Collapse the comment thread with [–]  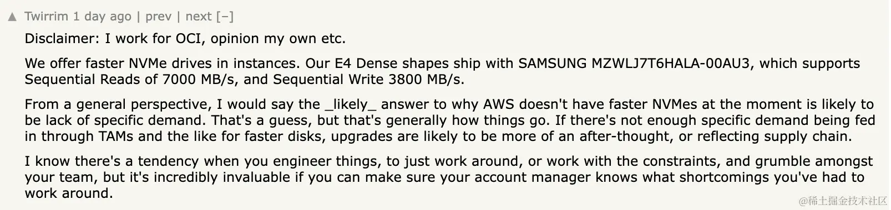pos(225,17)
